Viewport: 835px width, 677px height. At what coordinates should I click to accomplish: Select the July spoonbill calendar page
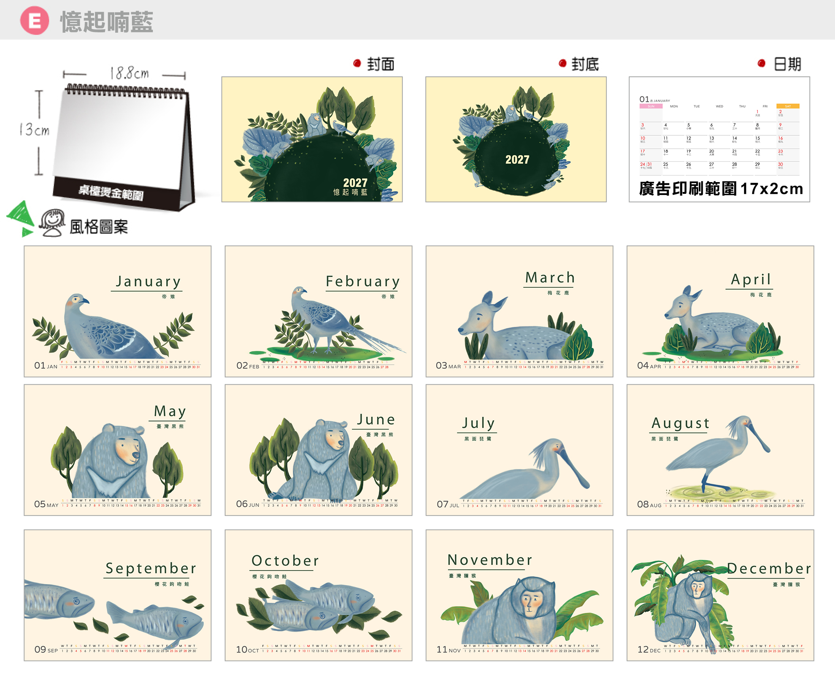tap(519, 450)
